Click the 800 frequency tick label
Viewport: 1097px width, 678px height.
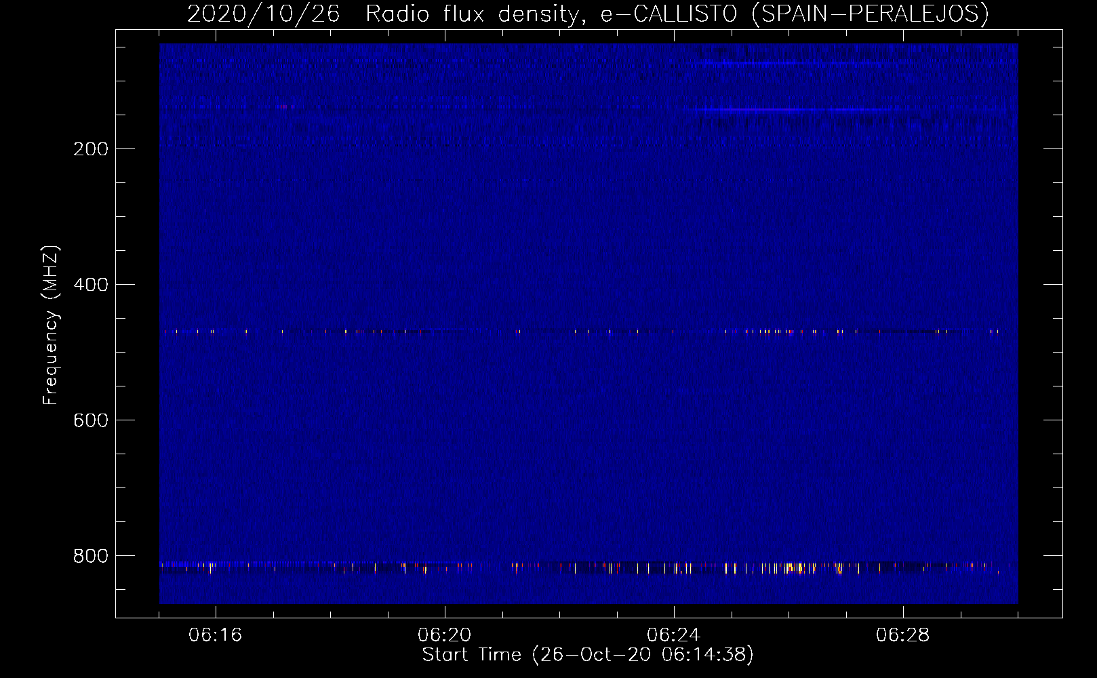point(91,556)
